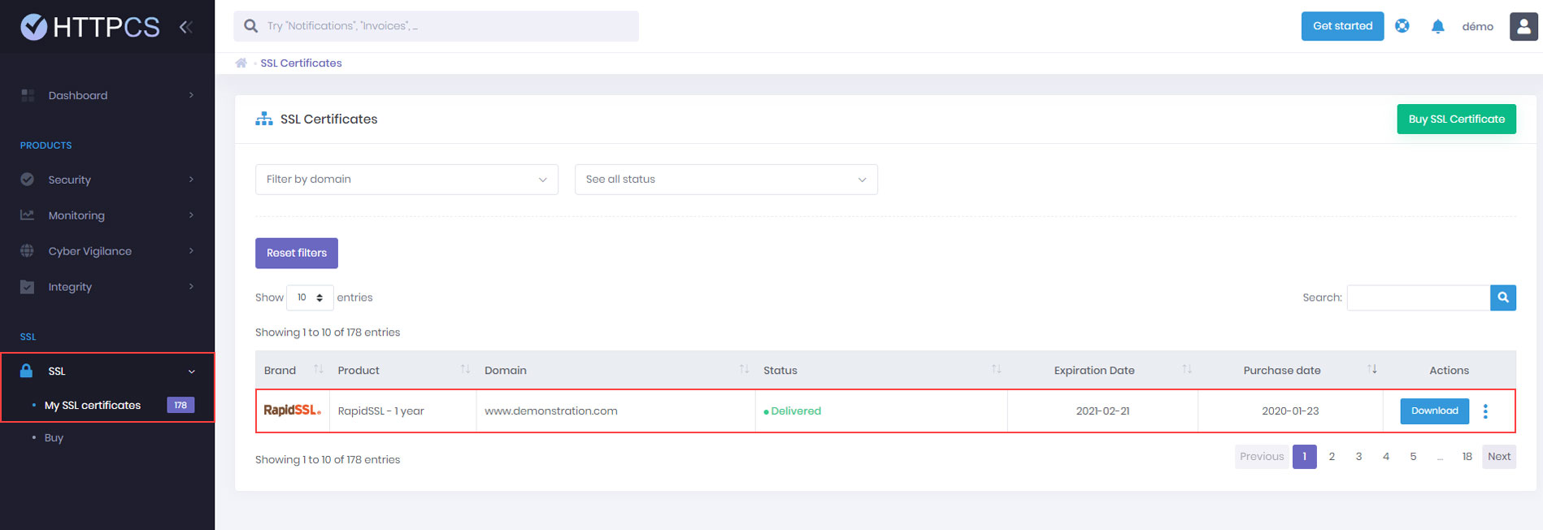Sort table by Expiration Date
The height and width of the screenshot is (530, 1543).
[x=1187, y=370]
